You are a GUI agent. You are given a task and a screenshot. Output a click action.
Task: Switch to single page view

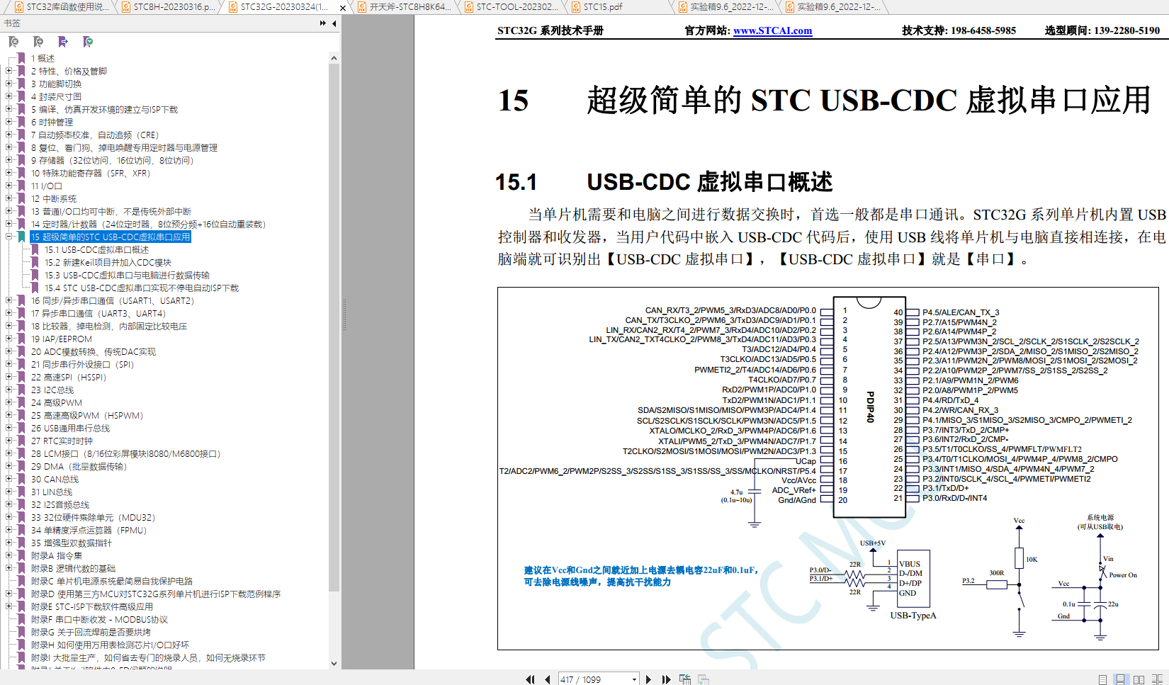(1102, 679)
